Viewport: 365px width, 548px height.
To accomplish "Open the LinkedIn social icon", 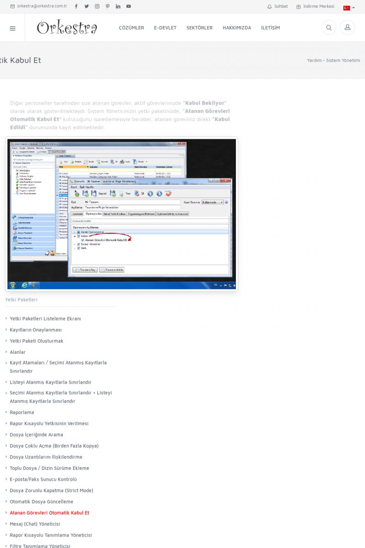I will (118, 6).
